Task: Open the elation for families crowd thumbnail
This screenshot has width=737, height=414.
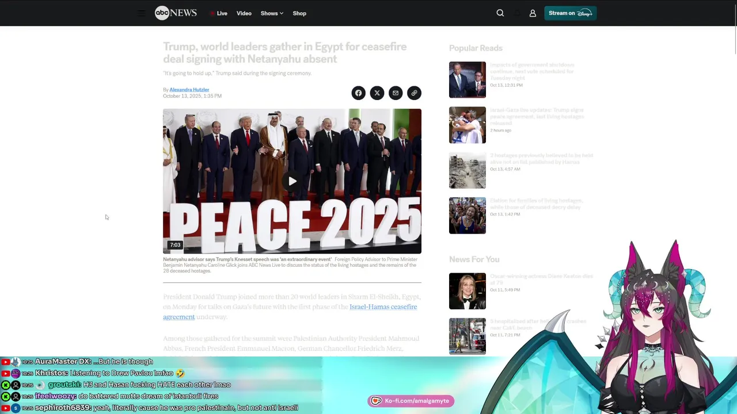Action: tap(468, 216)
